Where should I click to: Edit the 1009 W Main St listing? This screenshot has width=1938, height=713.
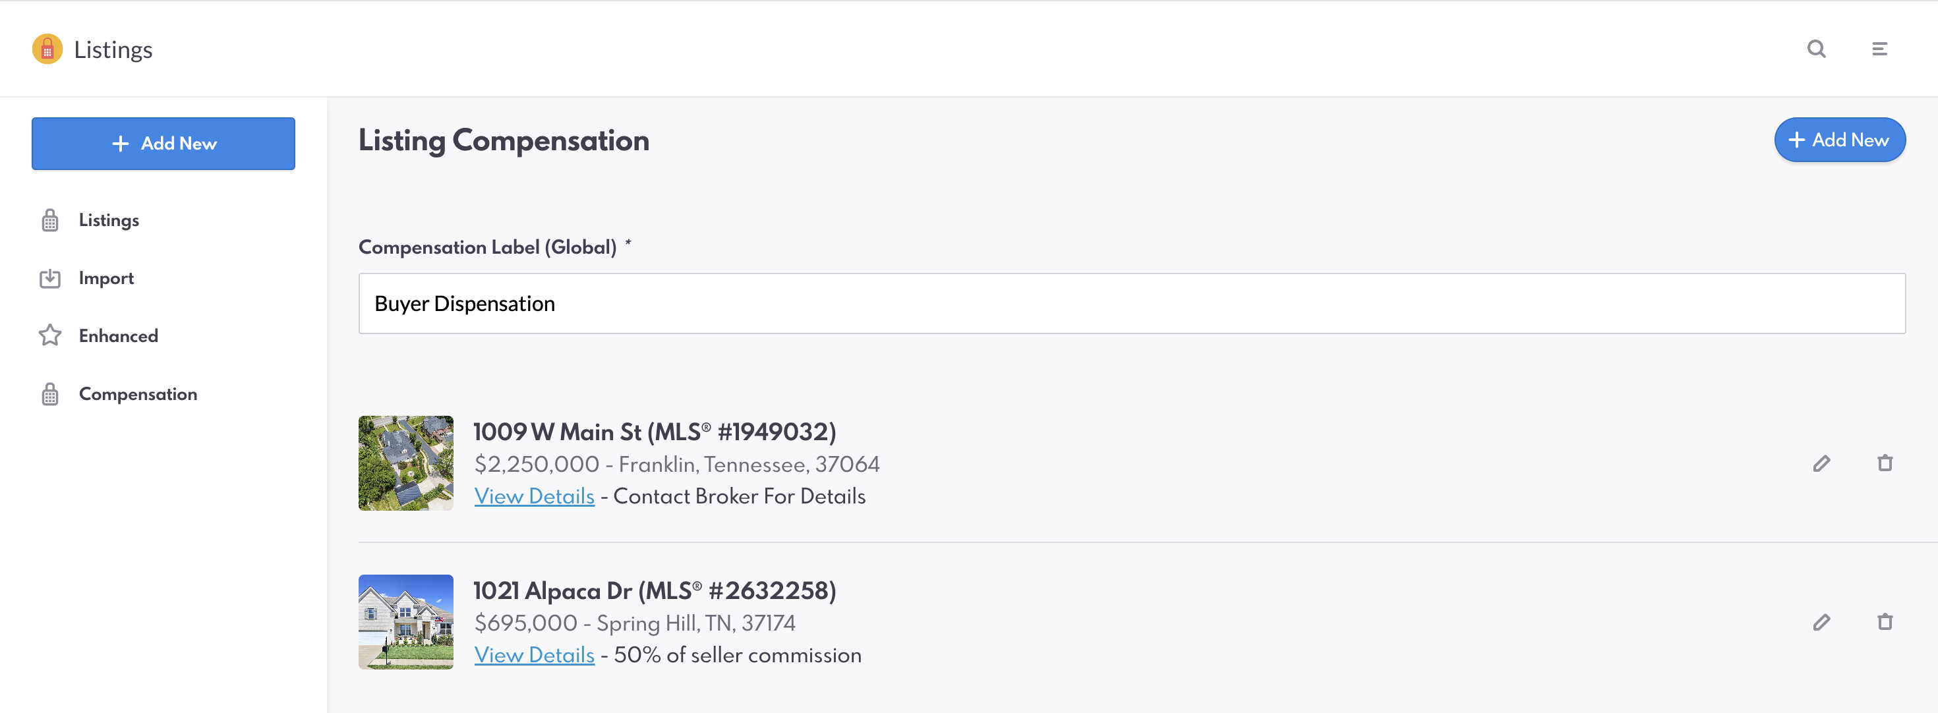pos(1821,463)
